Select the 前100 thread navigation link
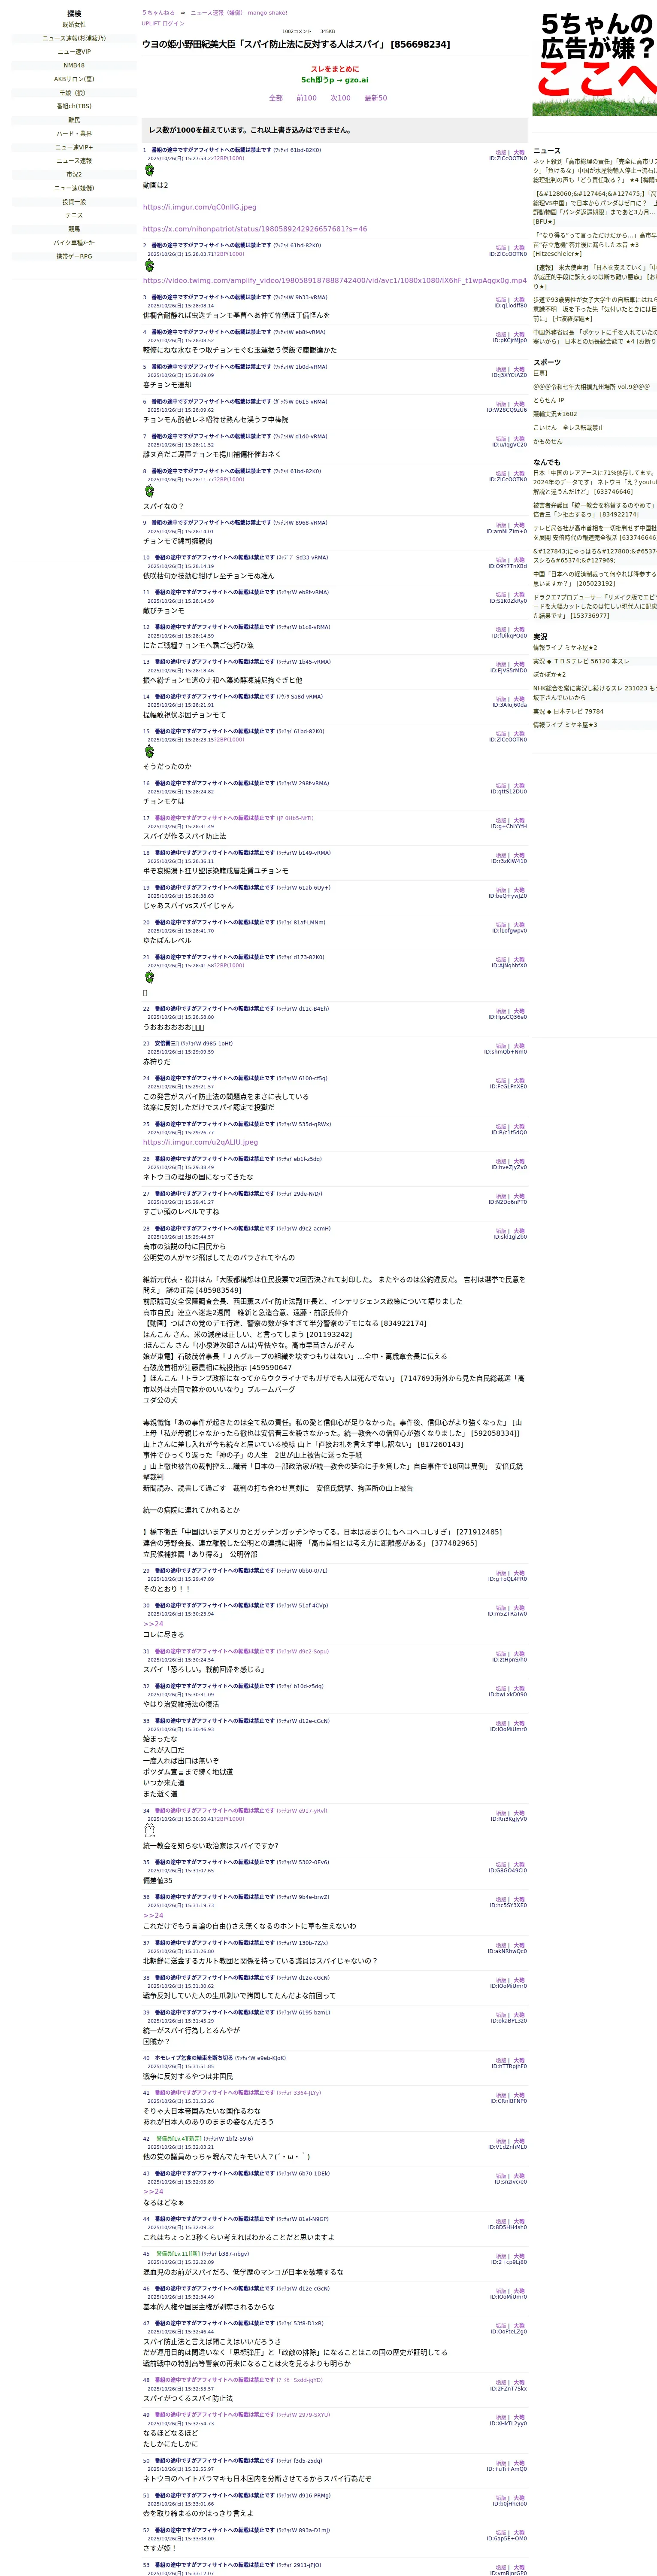657x2576 pixels. pyautogui.click(x=306, y=98)
